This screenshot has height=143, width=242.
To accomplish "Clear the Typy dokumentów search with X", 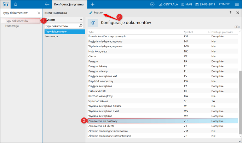I will click(x=39, y=12).
